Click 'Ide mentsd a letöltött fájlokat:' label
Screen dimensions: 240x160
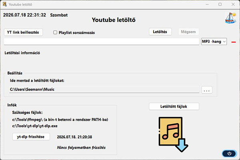37,80
